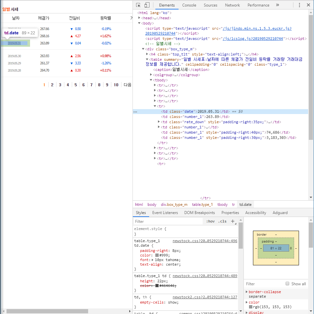Screen dimensions: 314x314
Task: Add new style rule plus icon
Action: [233, 221]
